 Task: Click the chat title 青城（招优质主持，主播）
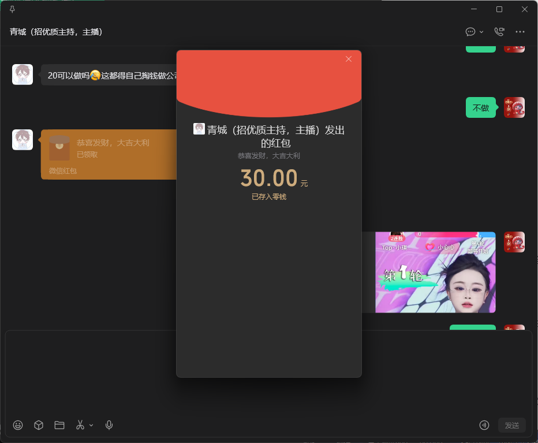tap(56, 32)
